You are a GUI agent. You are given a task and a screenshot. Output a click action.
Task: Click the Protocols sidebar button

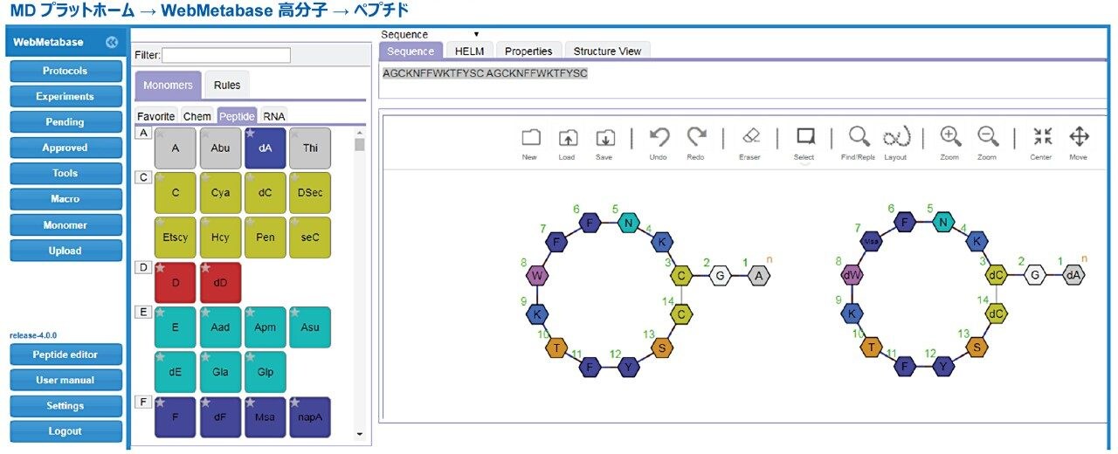[65, 71]
